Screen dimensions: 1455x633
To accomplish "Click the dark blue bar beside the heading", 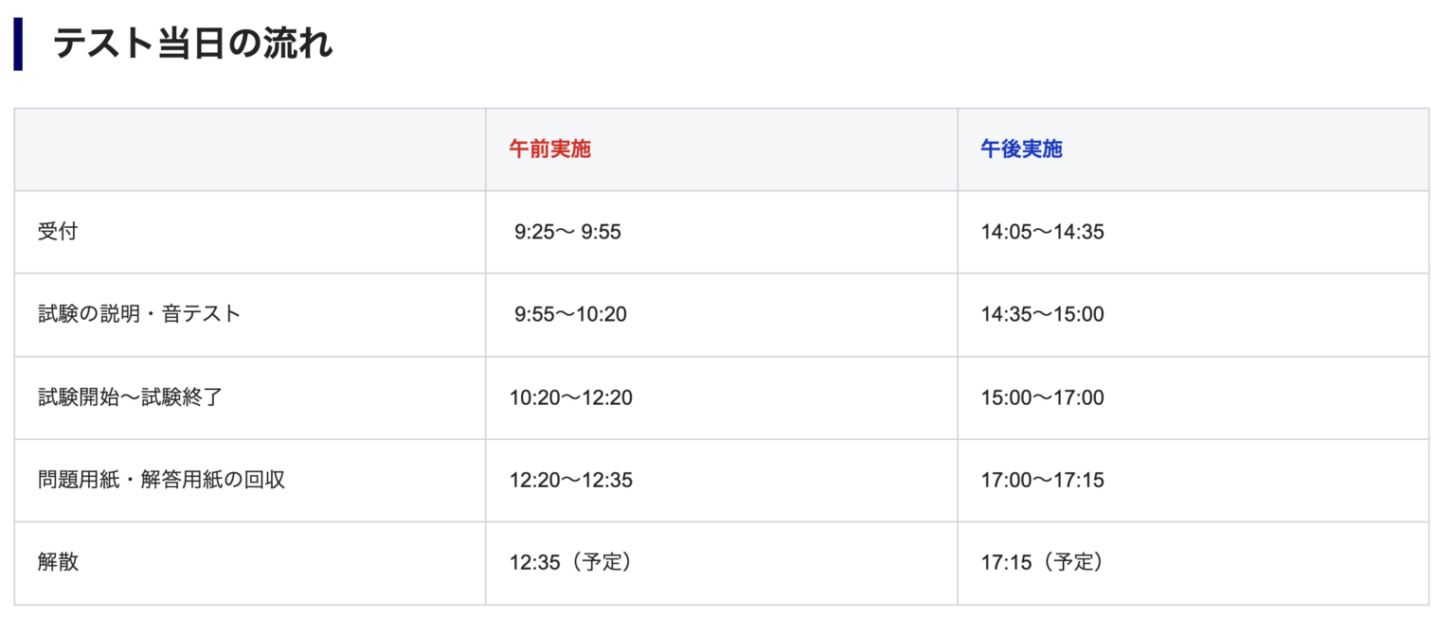I will [x=18, y=44].
